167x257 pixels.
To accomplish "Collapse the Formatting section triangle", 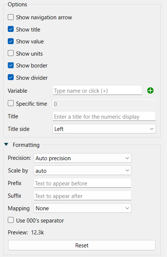I will coord(6,144).
